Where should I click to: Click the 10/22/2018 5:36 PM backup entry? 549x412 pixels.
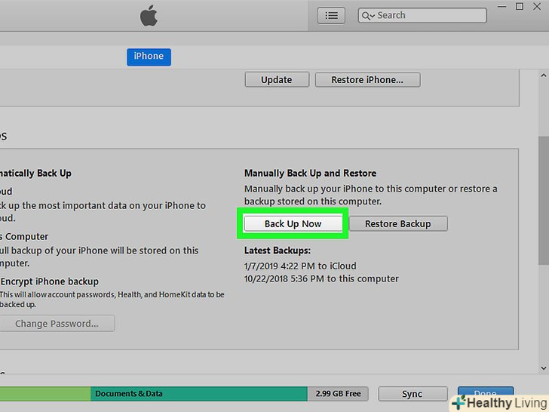(x=321, y=278)
